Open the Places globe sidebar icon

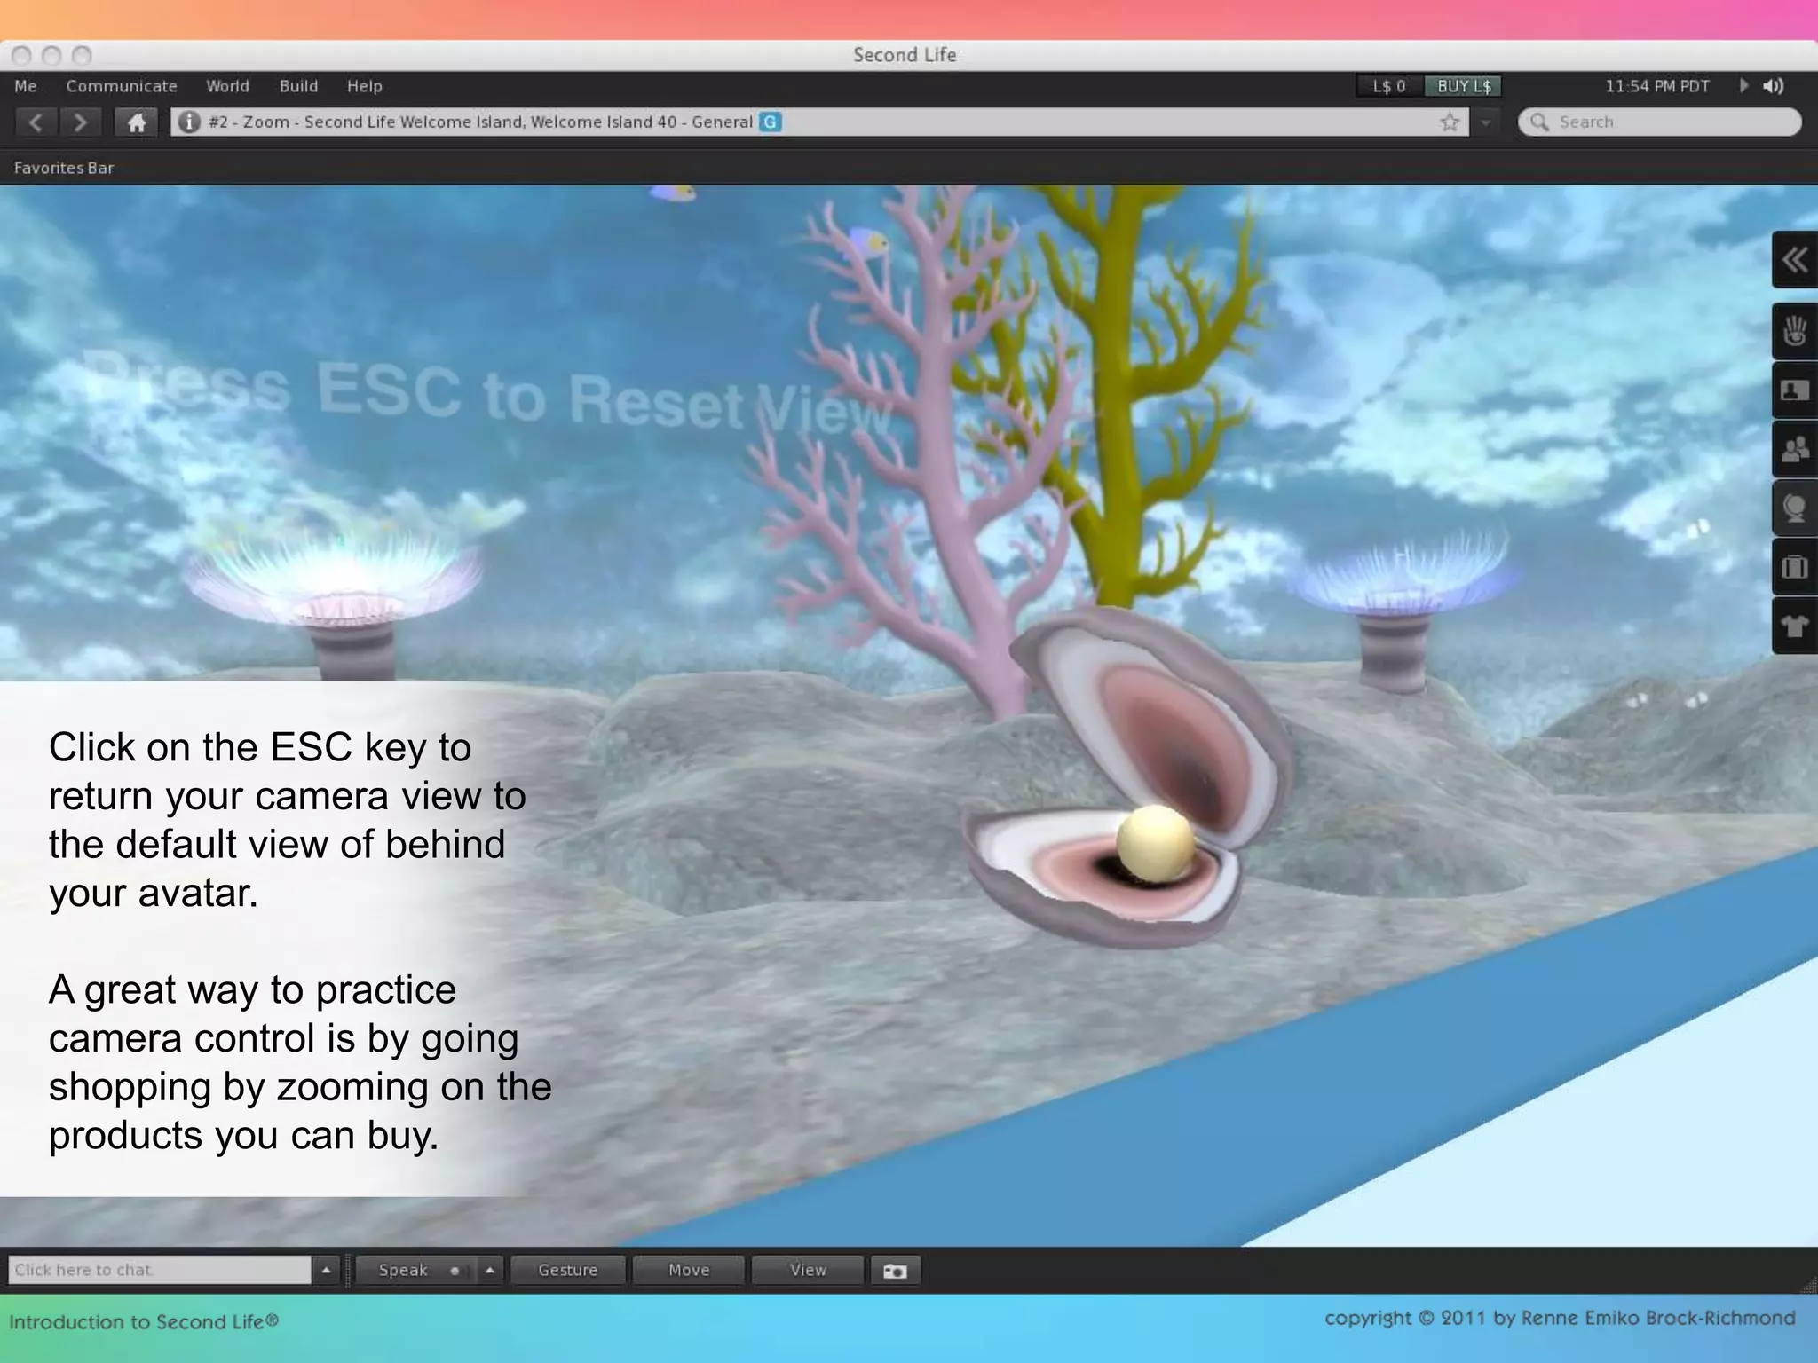pyautogui.click(x=1794, y=508)
